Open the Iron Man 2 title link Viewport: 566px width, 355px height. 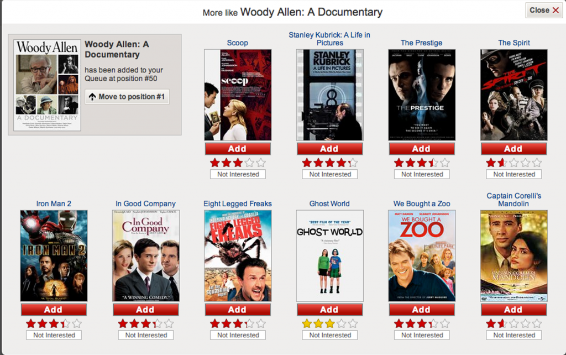coord(54,203)
